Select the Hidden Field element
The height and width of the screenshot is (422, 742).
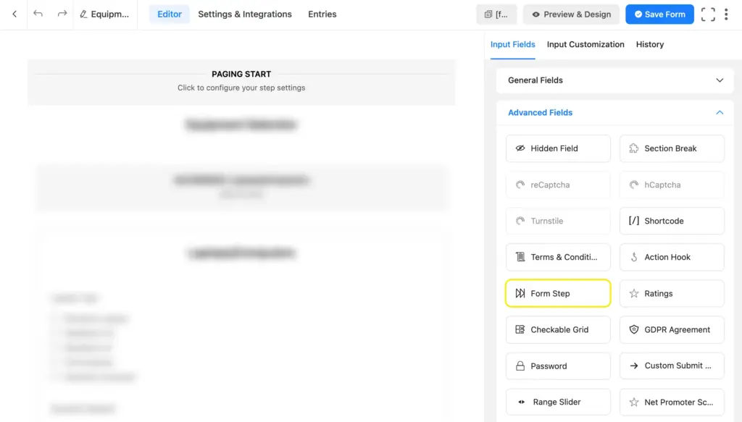pyautogui.click(x=558, y=148)
